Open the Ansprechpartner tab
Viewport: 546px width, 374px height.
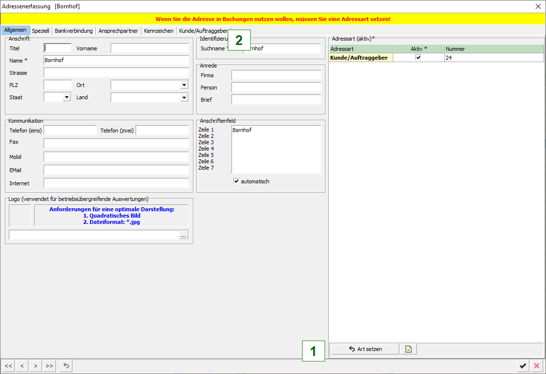tap(118, 31)
